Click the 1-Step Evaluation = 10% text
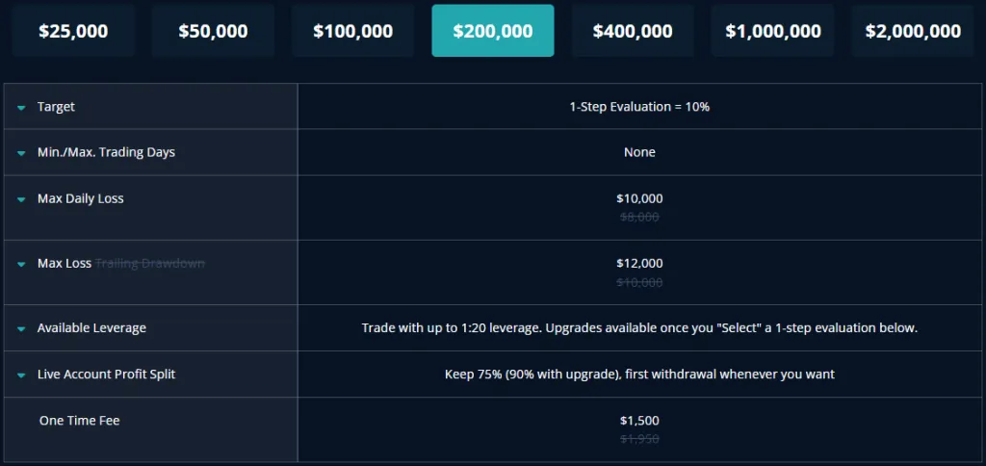The image size is (986, 466). coord(639,107)
